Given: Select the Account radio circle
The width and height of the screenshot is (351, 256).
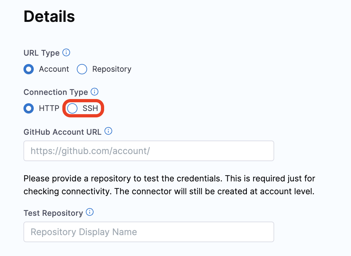Looking at the screenshot, I should pos(29,69).
